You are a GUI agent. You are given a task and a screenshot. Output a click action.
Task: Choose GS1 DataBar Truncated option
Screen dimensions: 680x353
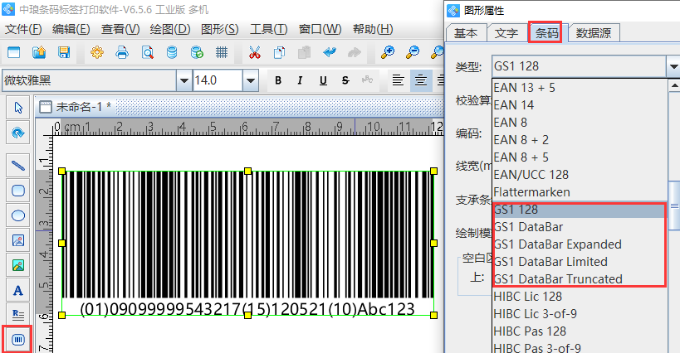tap(580, 279)
